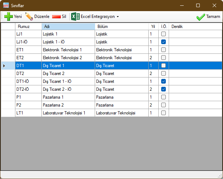223x179 pixels.
Task: Click the Derslik column header
Action: pos(195,27)
